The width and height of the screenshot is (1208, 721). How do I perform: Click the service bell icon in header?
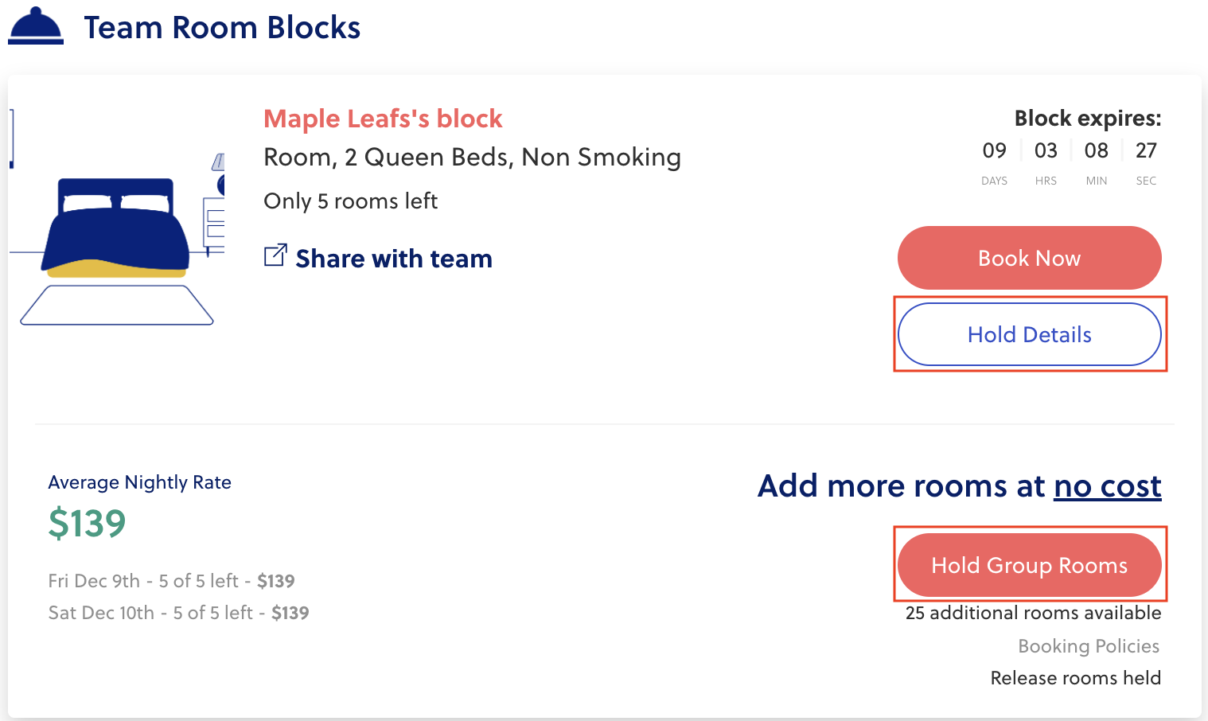(36, 26)
